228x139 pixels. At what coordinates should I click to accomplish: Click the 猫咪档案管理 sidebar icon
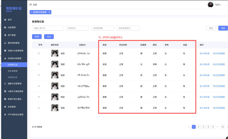click(x=5, y=43)
